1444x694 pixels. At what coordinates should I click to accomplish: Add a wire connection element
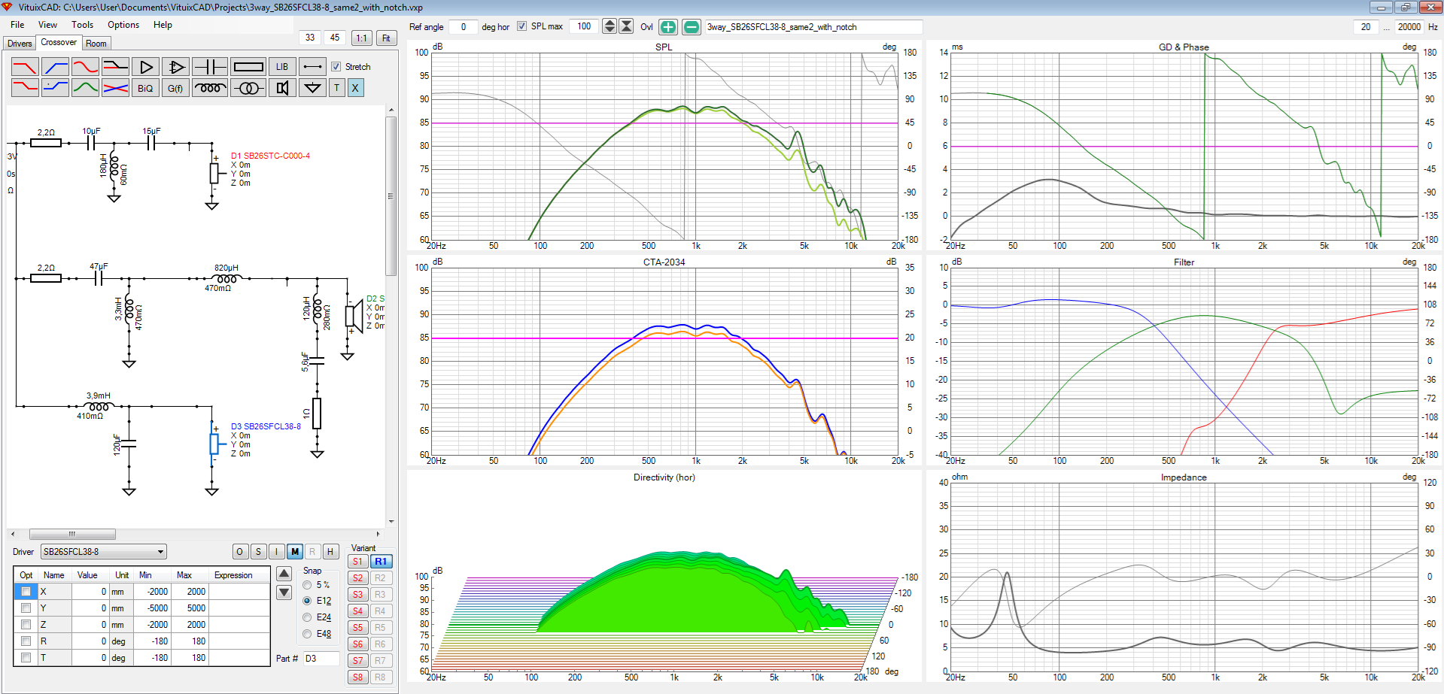coord(312,67)
